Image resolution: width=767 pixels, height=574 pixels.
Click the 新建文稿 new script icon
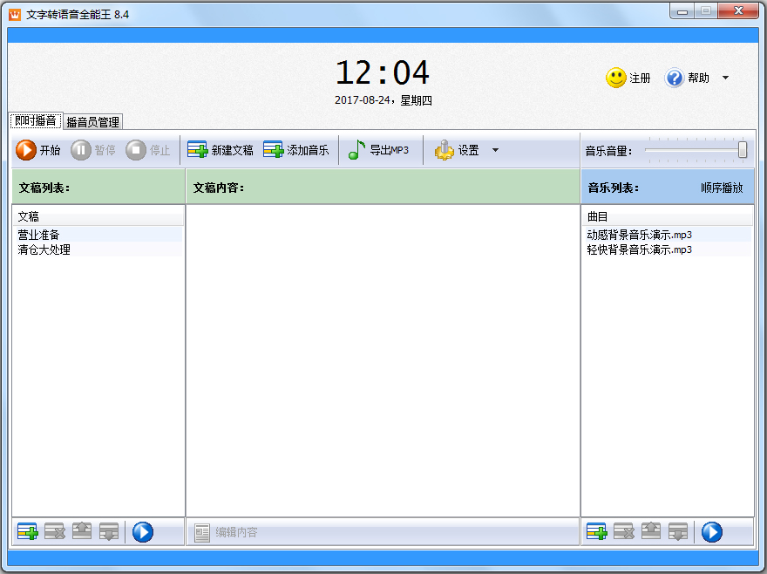coord(198,150)
